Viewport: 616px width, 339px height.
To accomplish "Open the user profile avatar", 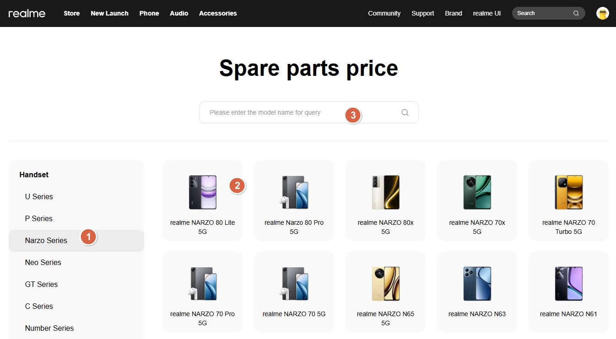I will [x=602, y=13].
